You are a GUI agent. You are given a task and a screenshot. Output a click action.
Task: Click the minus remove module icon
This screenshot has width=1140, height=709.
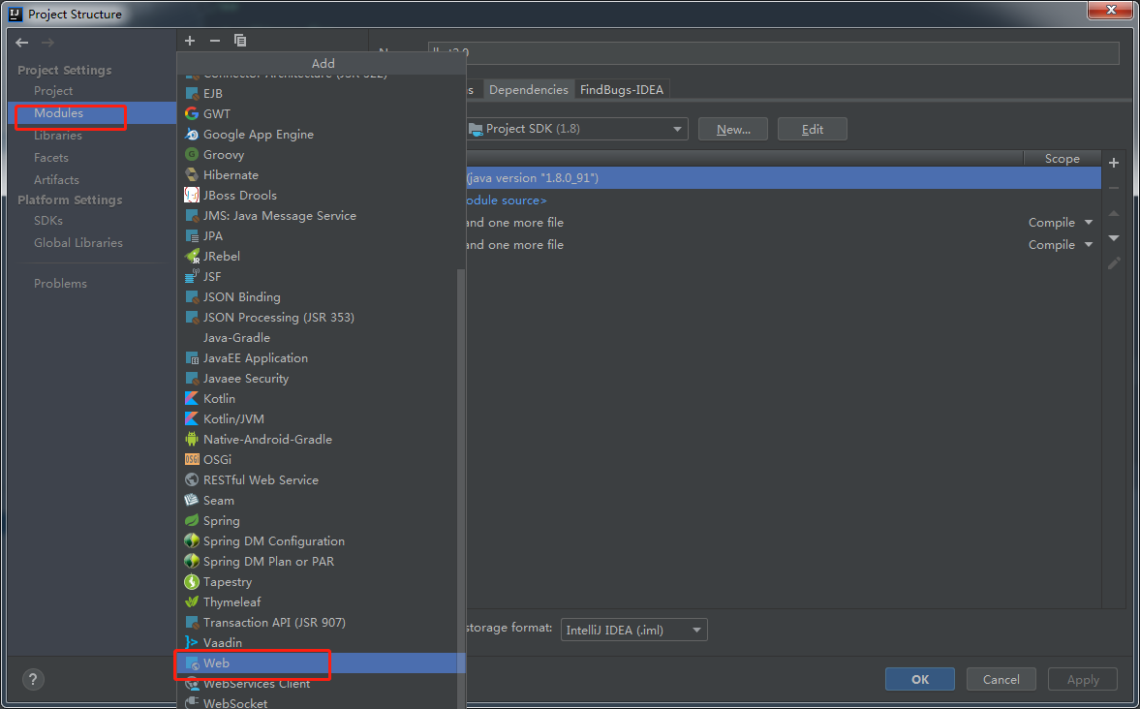click(x=214, y=41)
